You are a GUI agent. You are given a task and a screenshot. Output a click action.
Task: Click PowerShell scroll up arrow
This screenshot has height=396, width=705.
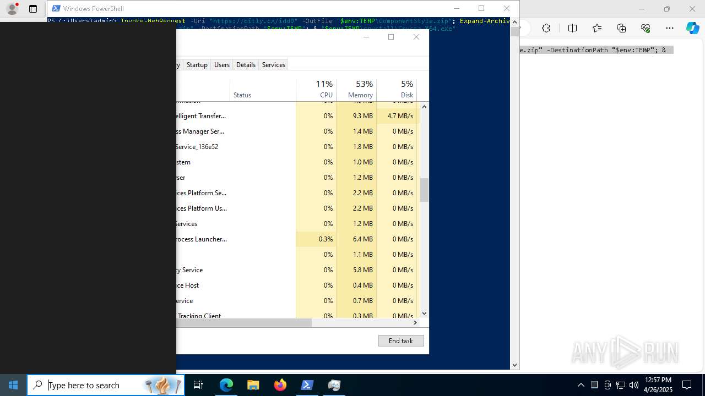(515, 22)
